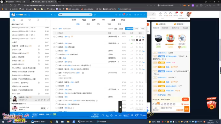Open the player settings gear icon
The width and height of the screenshot is (221, 124).
coord(130,15)
